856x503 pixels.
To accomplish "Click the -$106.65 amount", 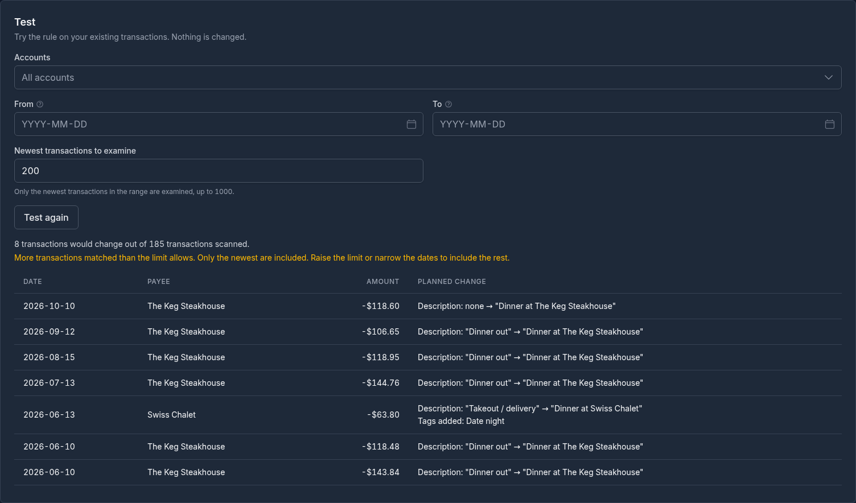I will pyautogui.click(x=381, y=332).
